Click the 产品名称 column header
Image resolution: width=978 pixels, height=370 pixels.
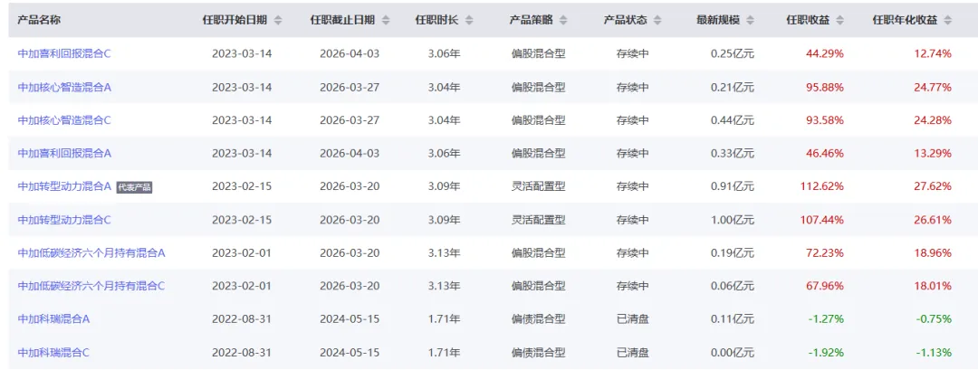pyautogui.click(x=39, y=20)
